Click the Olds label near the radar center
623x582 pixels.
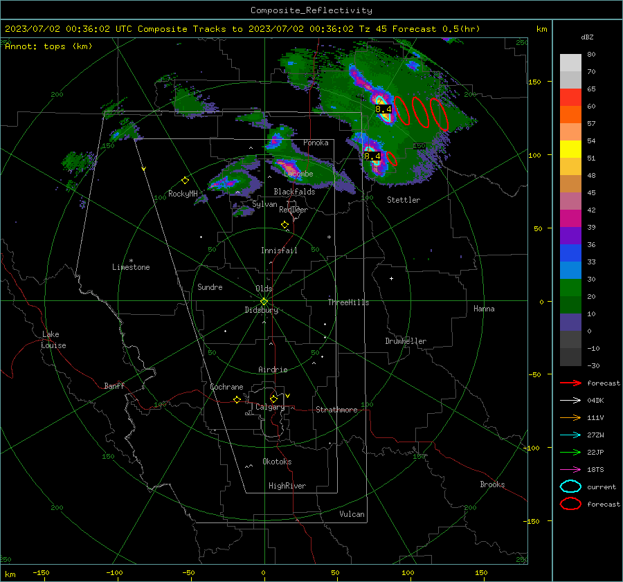264,289
